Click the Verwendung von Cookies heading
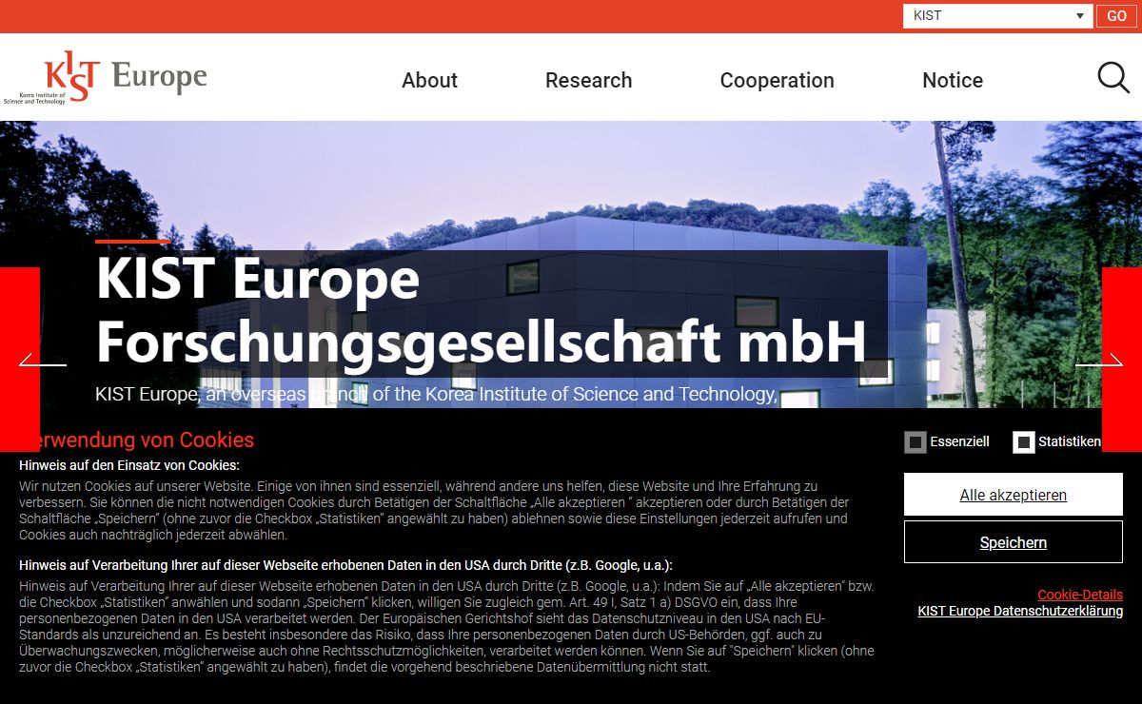This screenshot has width=1142, height=704. coord(136,440)
